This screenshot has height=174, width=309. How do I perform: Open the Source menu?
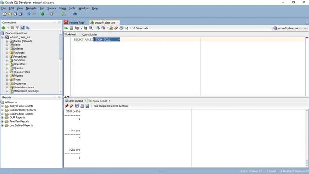52,8
